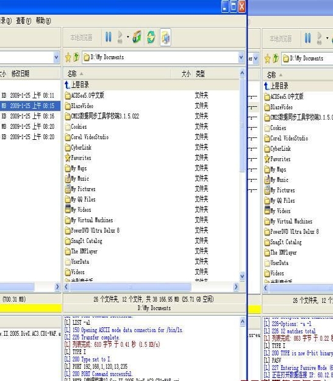
Task: Click the CyberLink folder icon in right background window
Action: tap(267, 149)
